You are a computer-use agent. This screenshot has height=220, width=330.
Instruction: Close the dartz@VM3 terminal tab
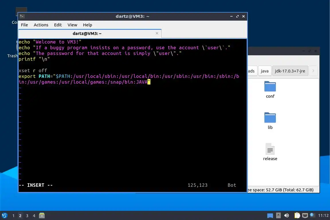[157, 33]
